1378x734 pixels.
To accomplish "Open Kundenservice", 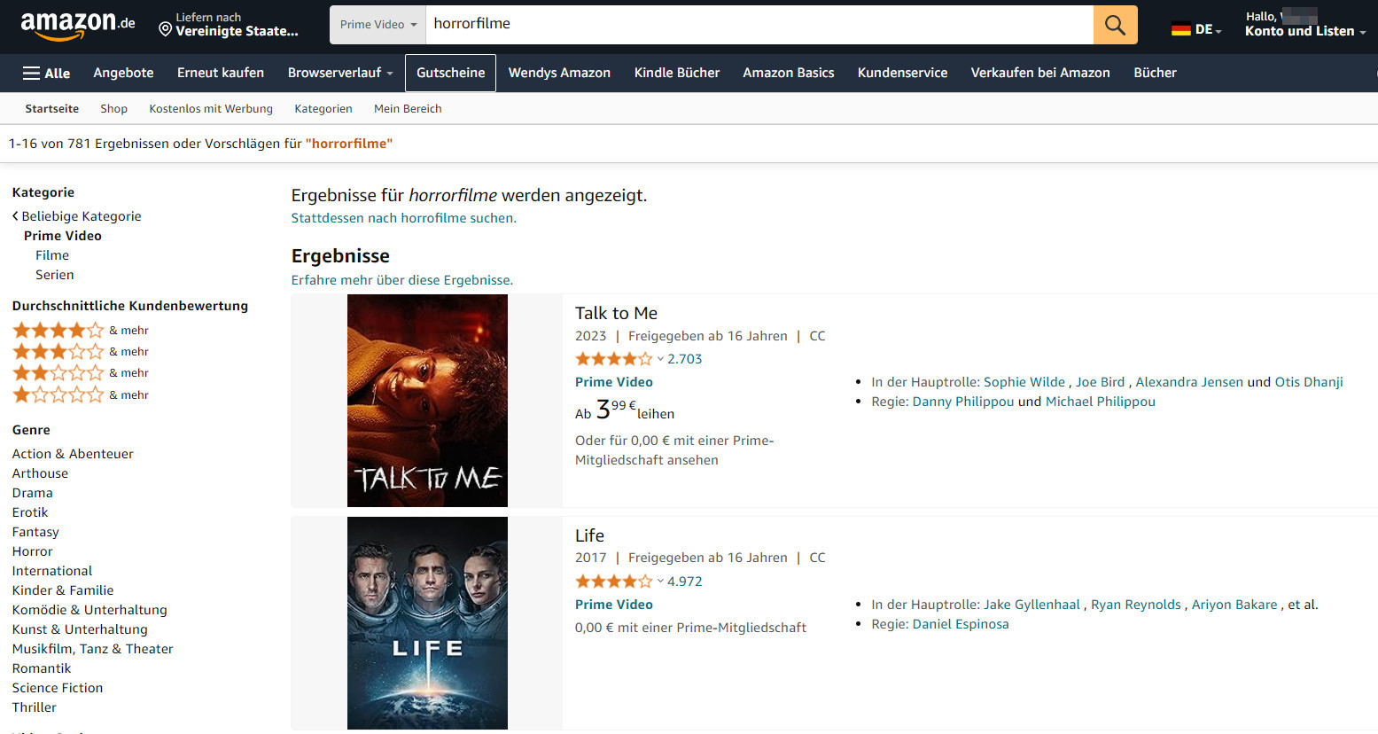I will [902, 73].
